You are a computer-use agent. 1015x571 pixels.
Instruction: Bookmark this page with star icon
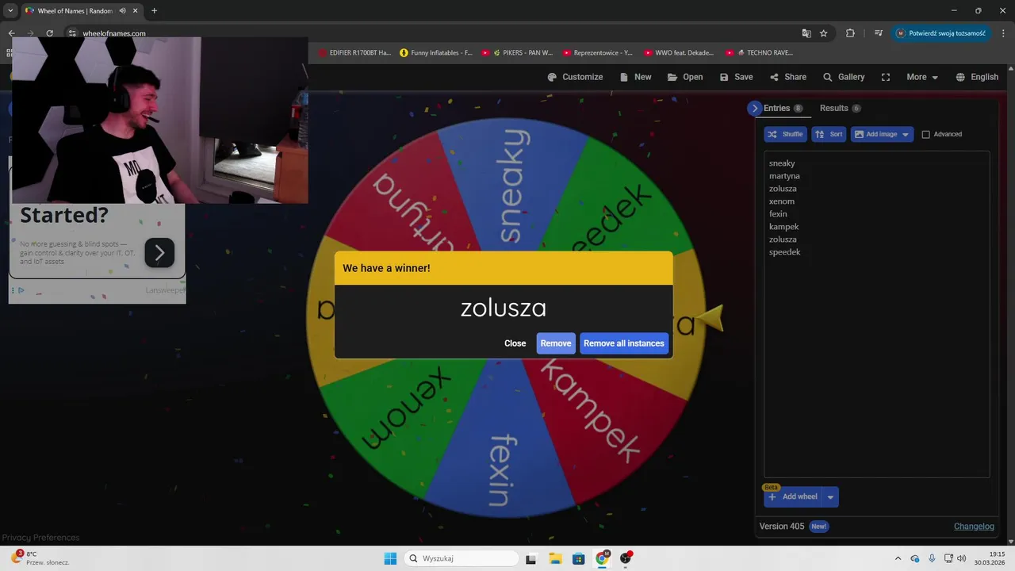[824, 33]
